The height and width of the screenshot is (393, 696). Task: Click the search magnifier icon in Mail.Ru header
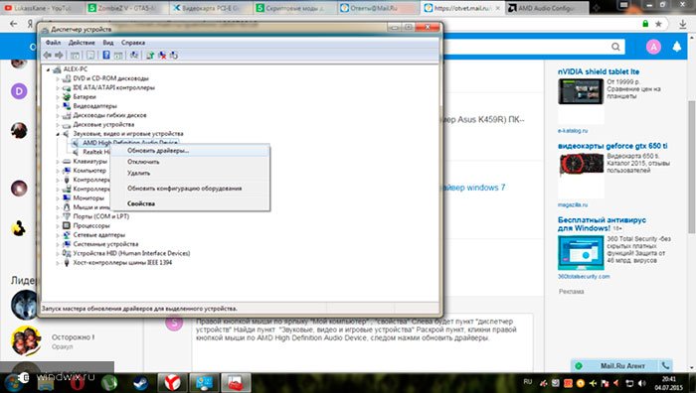615,47
